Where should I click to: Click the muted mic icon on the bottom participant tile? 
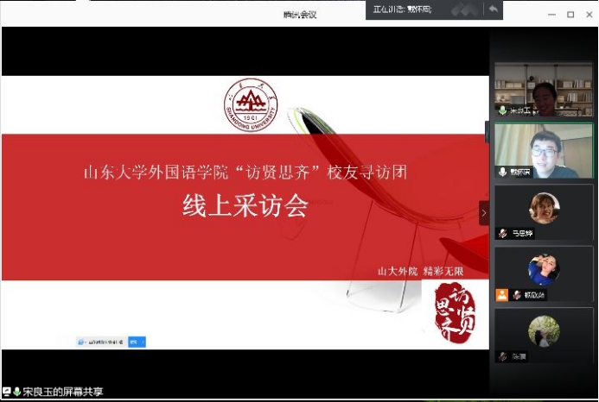pyautogui.click(x=501, y=355)
